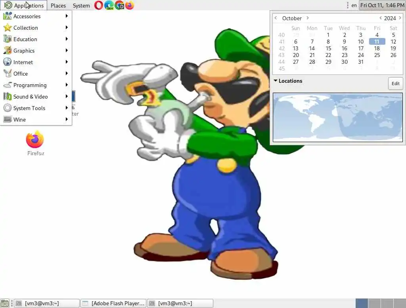406x308 pixels.
Task: Expand the arrow beside Wine
Action: click(x=67, y=119)
